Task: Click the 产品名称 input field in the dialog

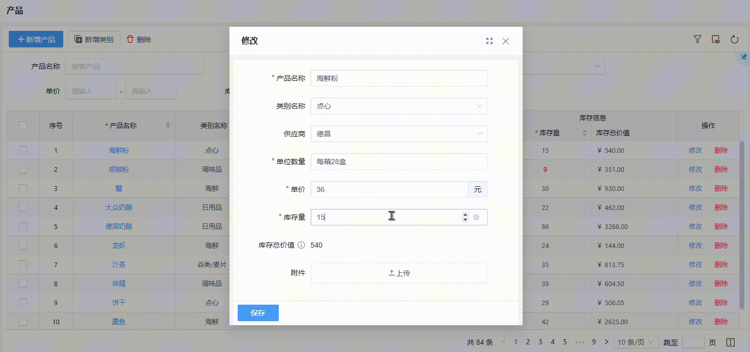Action: click(x=399, y=78)
